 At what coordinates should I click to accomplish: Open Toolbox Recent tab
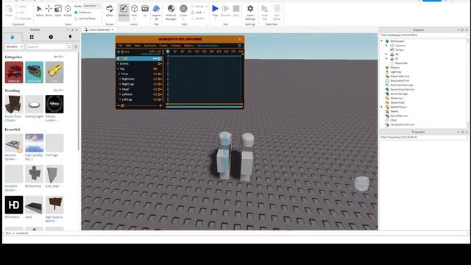(x=51, y=37)
